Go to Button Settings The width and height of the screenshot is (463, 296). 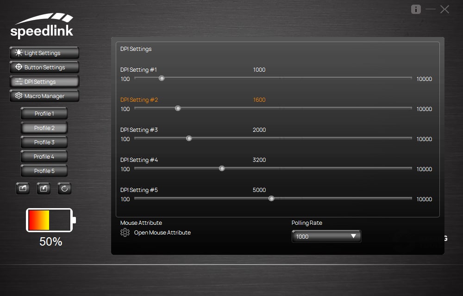click(x=44, y=68)
